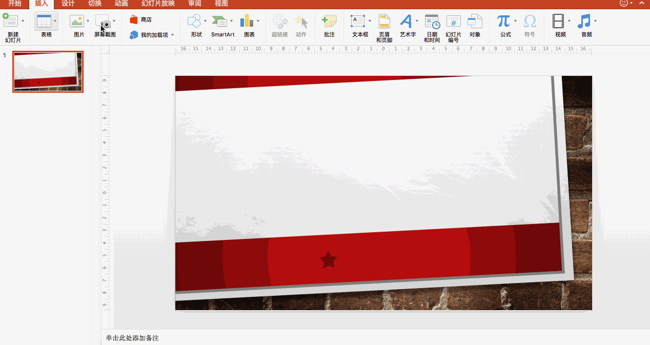Open the Picture dropdown arrow

(88, 21)
